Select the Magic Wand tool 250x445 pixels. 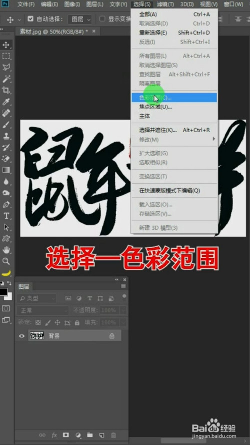coord(6,79)
